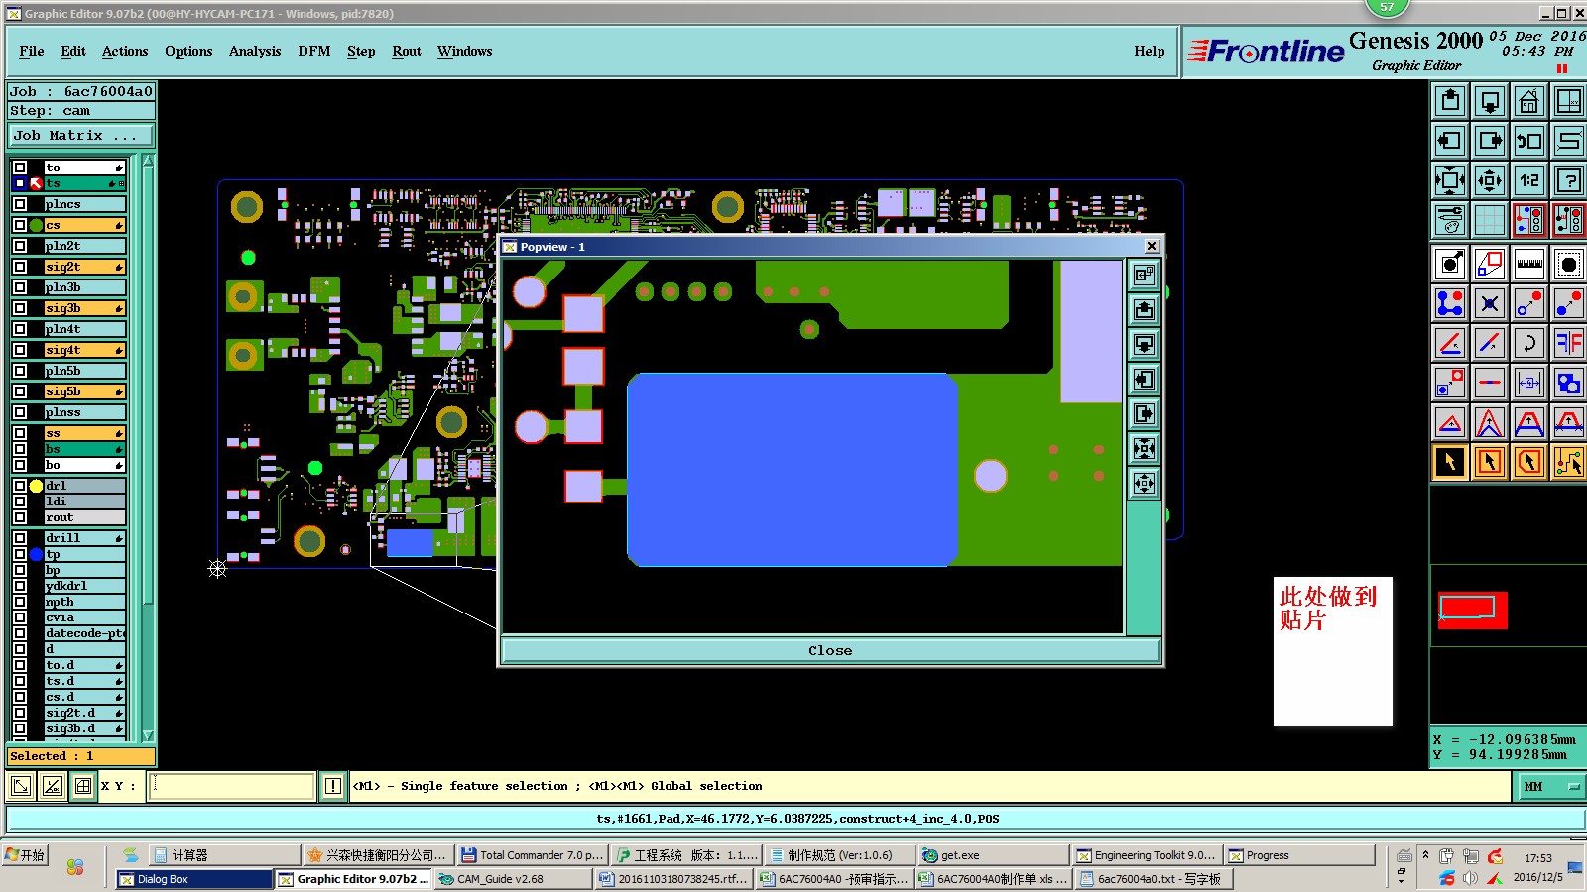This screenshot has width=1587, height=892.
Task: Toggle the checkbox for layer ss
Action: pos(20,433)
